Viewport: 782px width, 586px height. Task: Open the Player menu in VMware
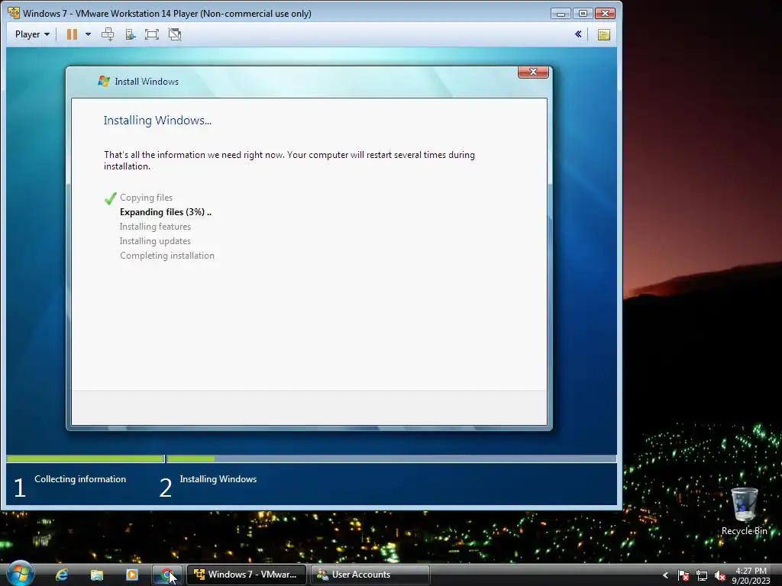coord(32,34)
